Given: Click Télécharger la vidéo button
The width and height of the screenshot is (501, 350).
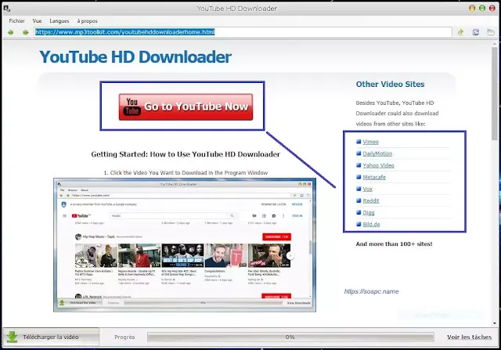Looking at the screenshot, I should coord(51,337).
